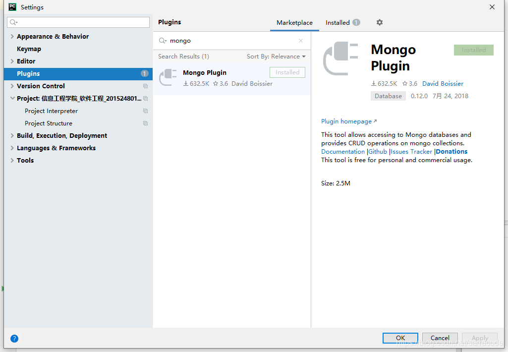This screenshot has width=508, height=352.
Task: Click the Version Control project-level copy icon
Action: (x=146, y=86)
